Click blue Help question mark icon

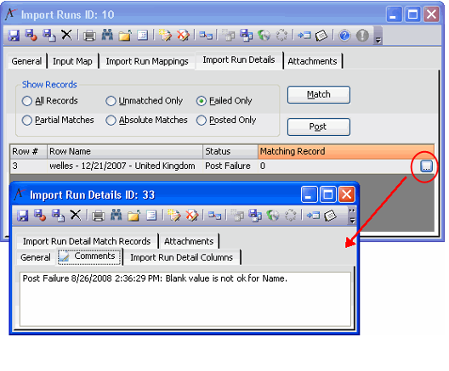(x=344, y=36)
